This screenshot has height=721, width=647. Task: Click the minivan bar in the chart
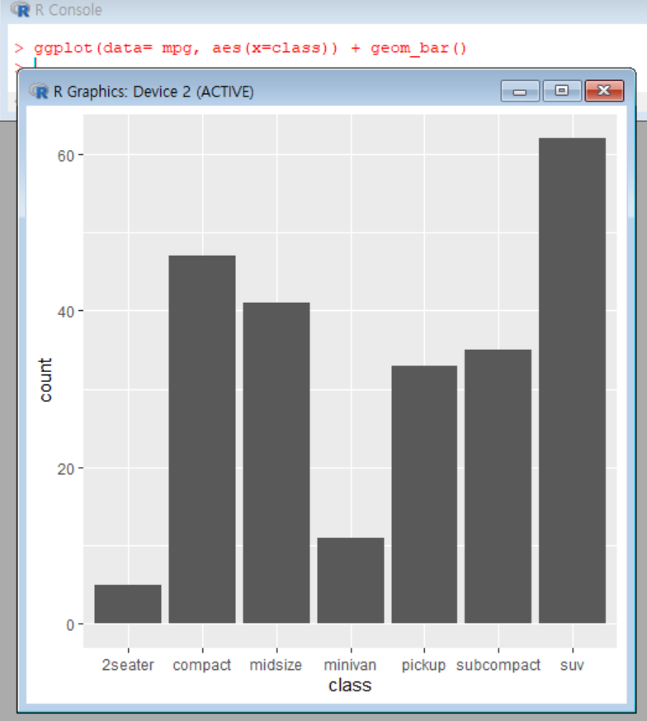click(x=351, y=580)
